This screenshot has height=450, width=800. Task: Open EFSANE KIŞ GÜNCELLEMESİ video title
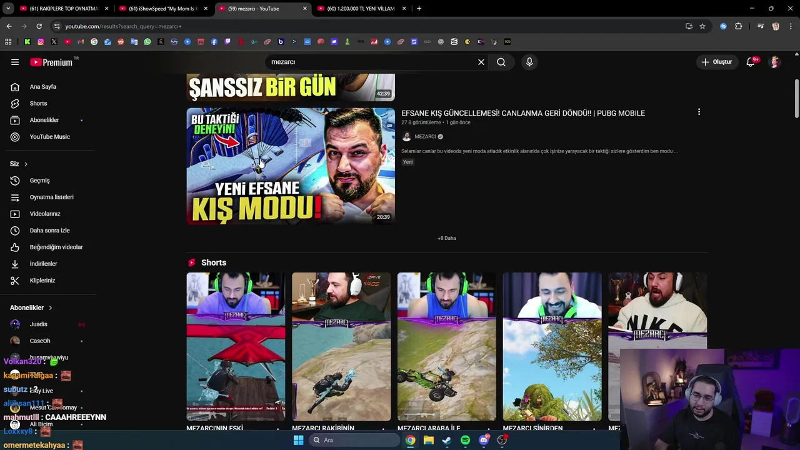click(x=523, y=113)
